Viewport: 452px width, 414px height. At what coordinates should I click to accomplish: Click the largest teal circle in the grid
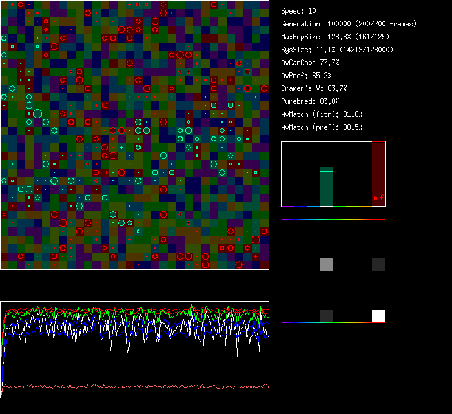pyautogui.click(x=37, y=114)
